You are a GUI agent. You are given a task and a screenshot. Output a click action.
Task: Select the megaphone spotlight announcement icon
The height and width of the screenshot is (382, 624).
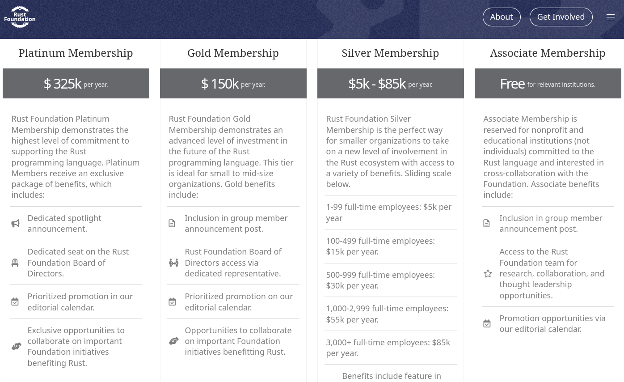click(x=16, y=223)
